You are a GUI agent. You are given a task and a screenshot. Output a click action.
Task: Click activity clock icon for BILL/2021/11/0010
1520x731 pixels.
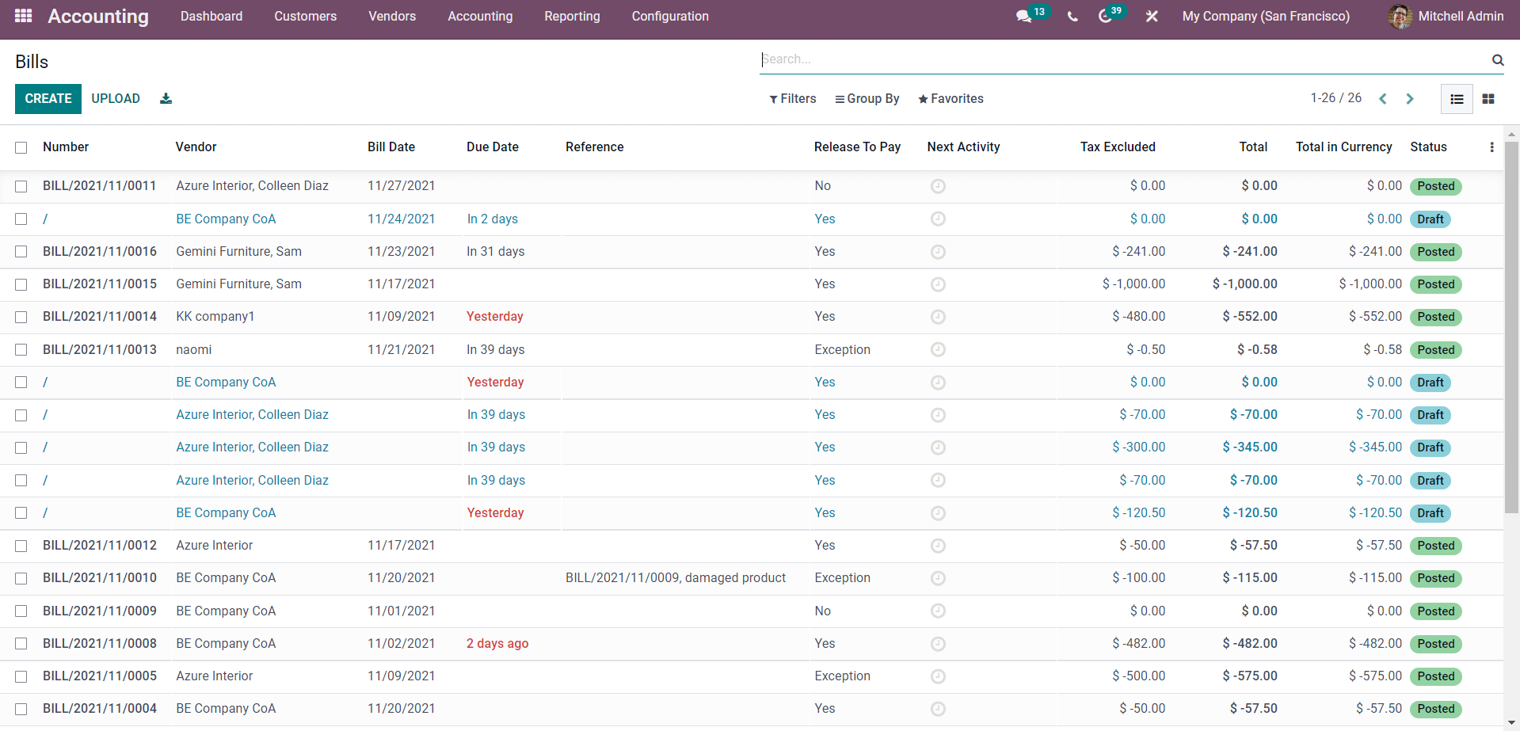click(x=938, y=578)
